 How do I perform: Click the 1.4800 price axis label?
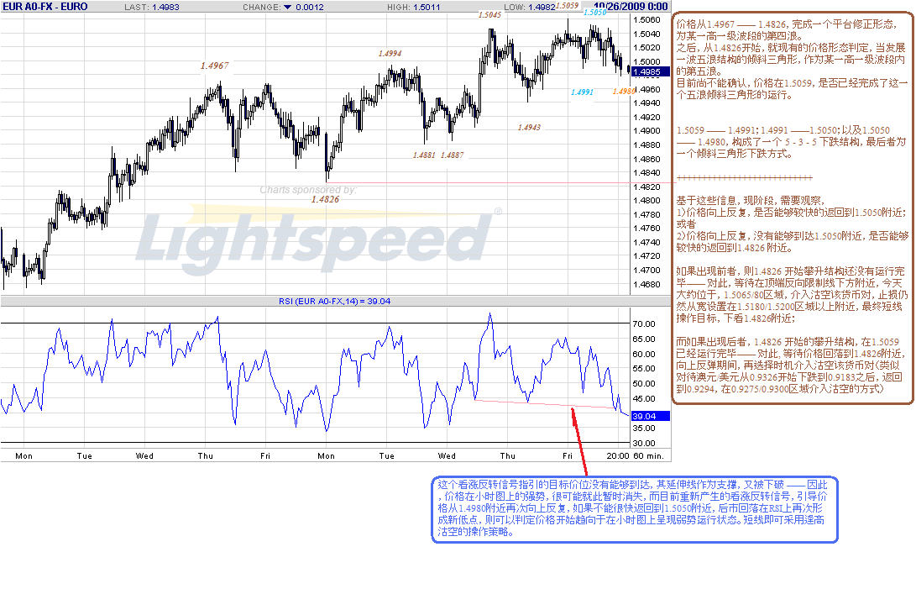pyautogui.click(x=646, y=201)
